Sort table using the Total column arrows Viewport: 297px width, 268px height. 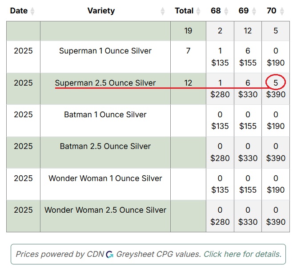[198, 11]
